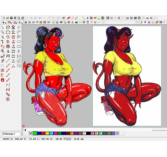
Task: Click the red stop-sign hand icon
Action: [2, 80]
